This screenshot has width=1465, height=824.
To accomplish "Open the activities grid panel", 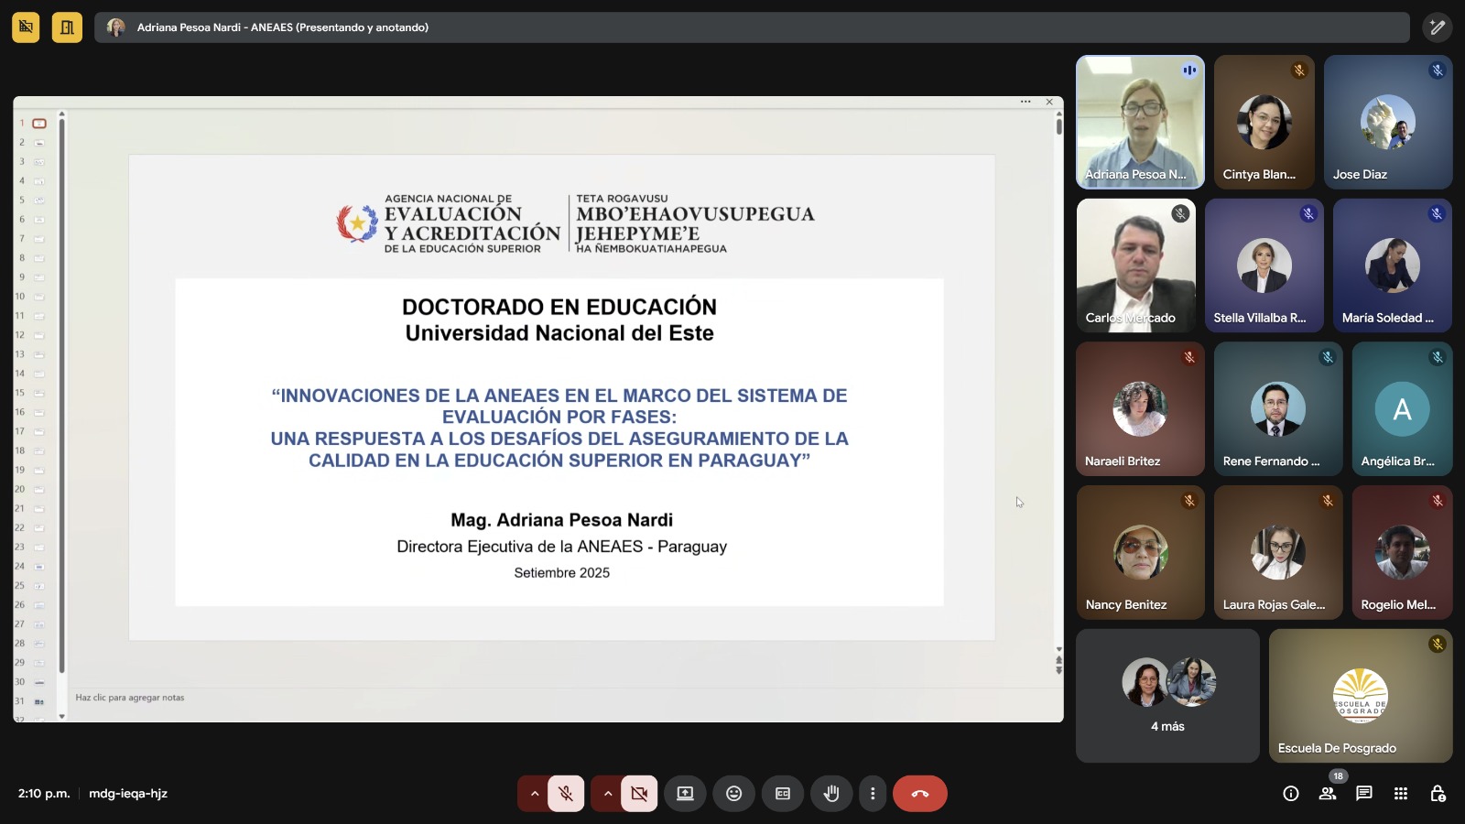I will click(1401, 794).
